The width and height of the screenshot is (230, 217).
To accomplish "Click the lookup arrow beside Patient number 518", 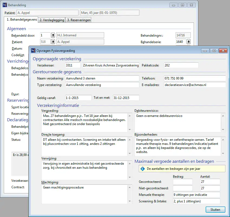I will pyautogui.click(x=53, y=42).
